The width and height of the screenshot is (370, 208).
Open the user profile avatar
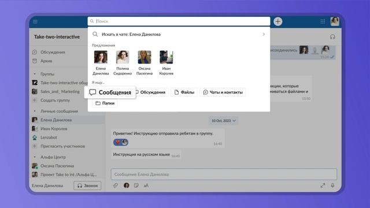(x=335, y=21)
